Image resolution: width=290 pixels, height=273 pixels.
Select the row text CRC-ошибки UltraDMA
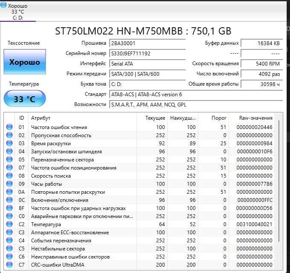tap(58, 265)
